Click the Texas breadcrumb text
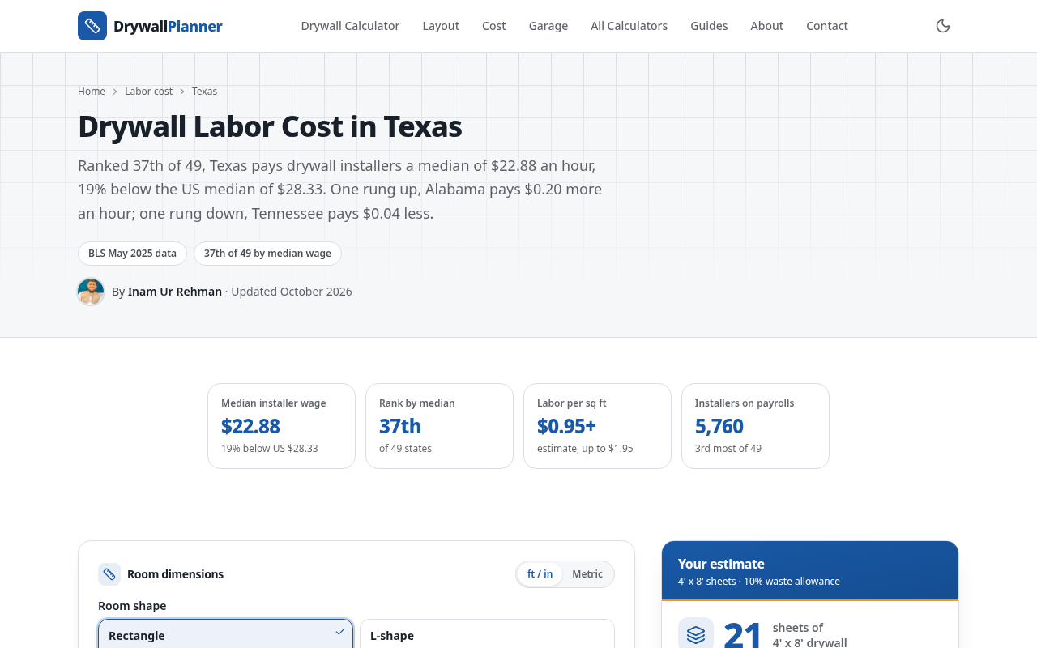1037x648 pixels. (204, 92)
